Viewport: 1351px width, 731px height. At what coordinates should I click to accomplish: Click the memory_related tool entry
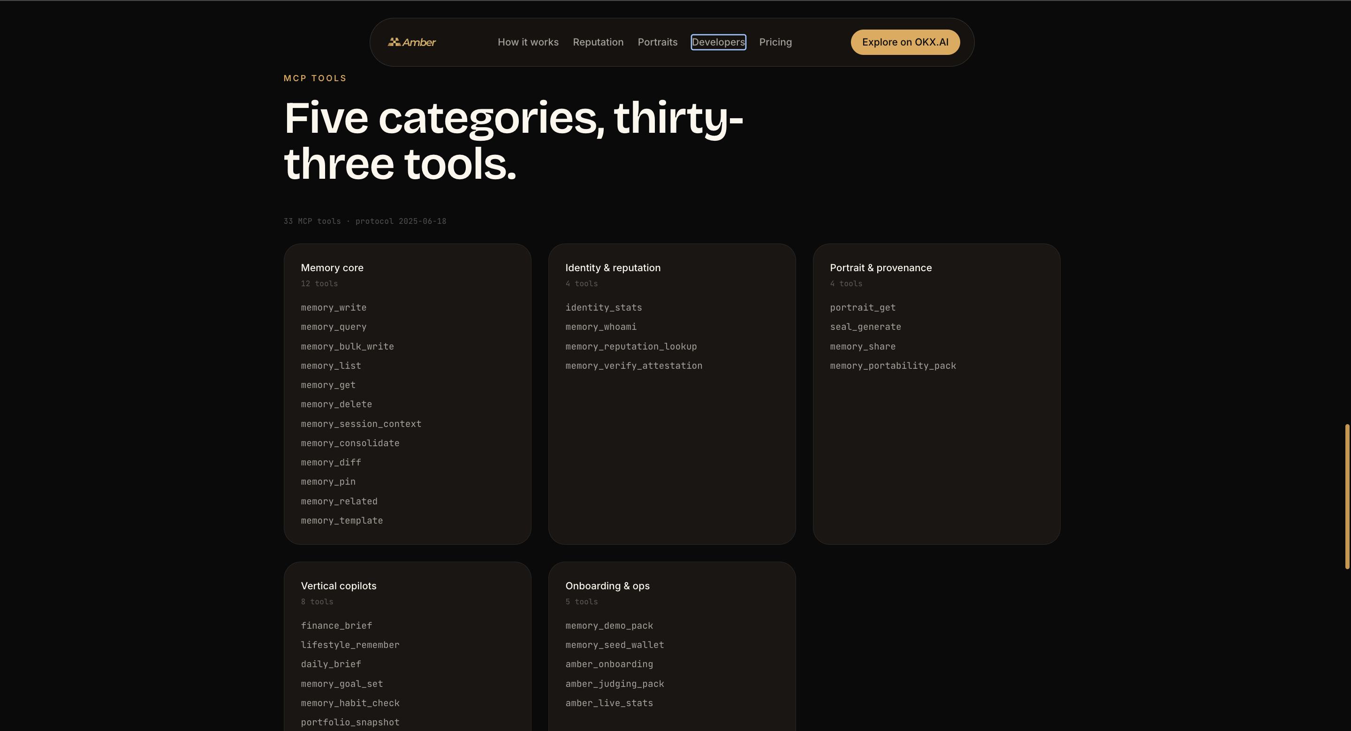339,502
